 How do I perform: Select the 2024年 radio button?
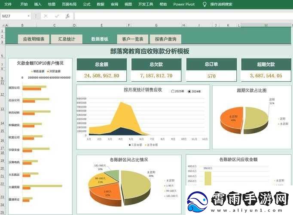189,92
